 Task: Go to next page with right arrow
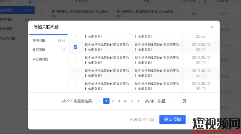pos(138,101)
